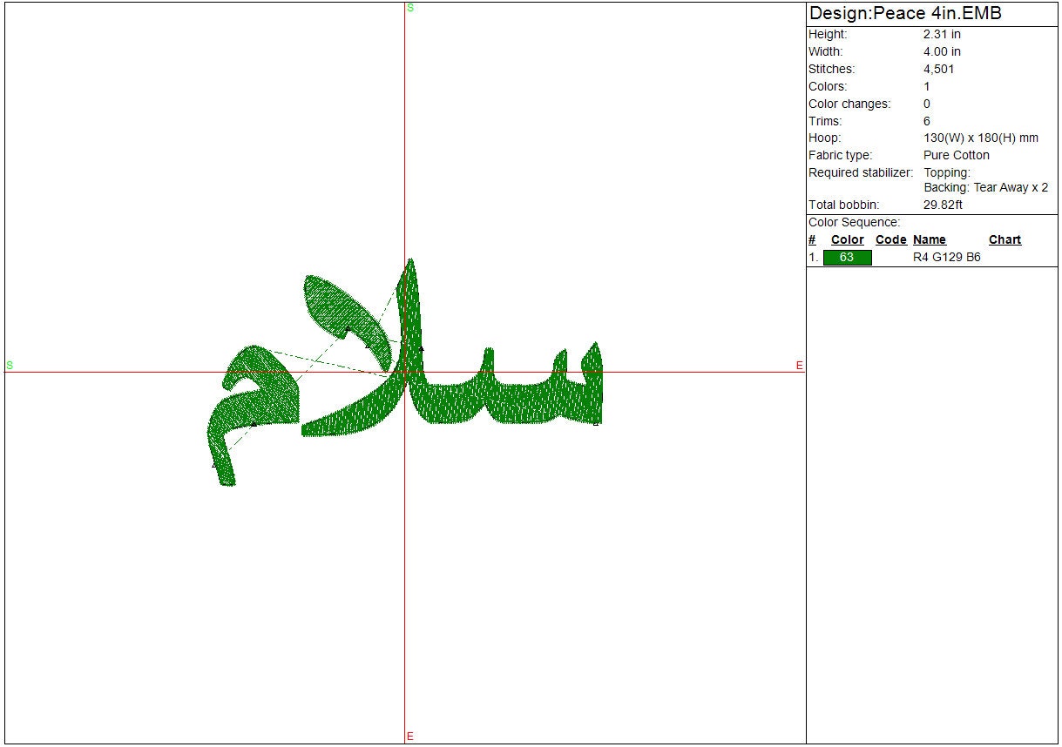
Task: Click the Backing: Tear Away x 2 text
Action: tap(985, 188)
